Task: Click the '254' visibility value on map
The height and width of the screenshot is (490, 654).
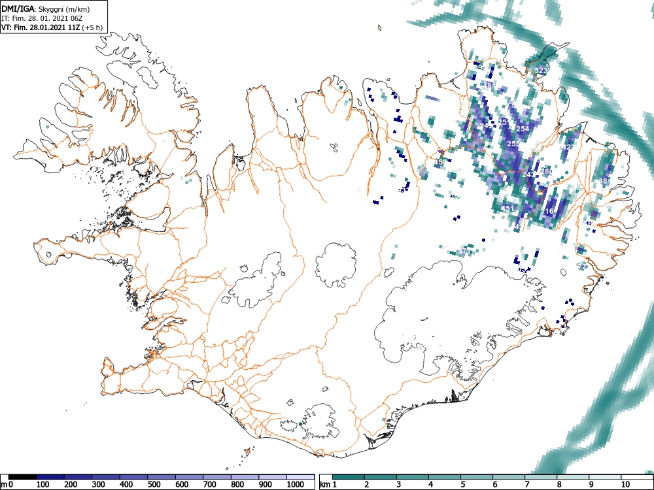Action: [x=523, y=129]
